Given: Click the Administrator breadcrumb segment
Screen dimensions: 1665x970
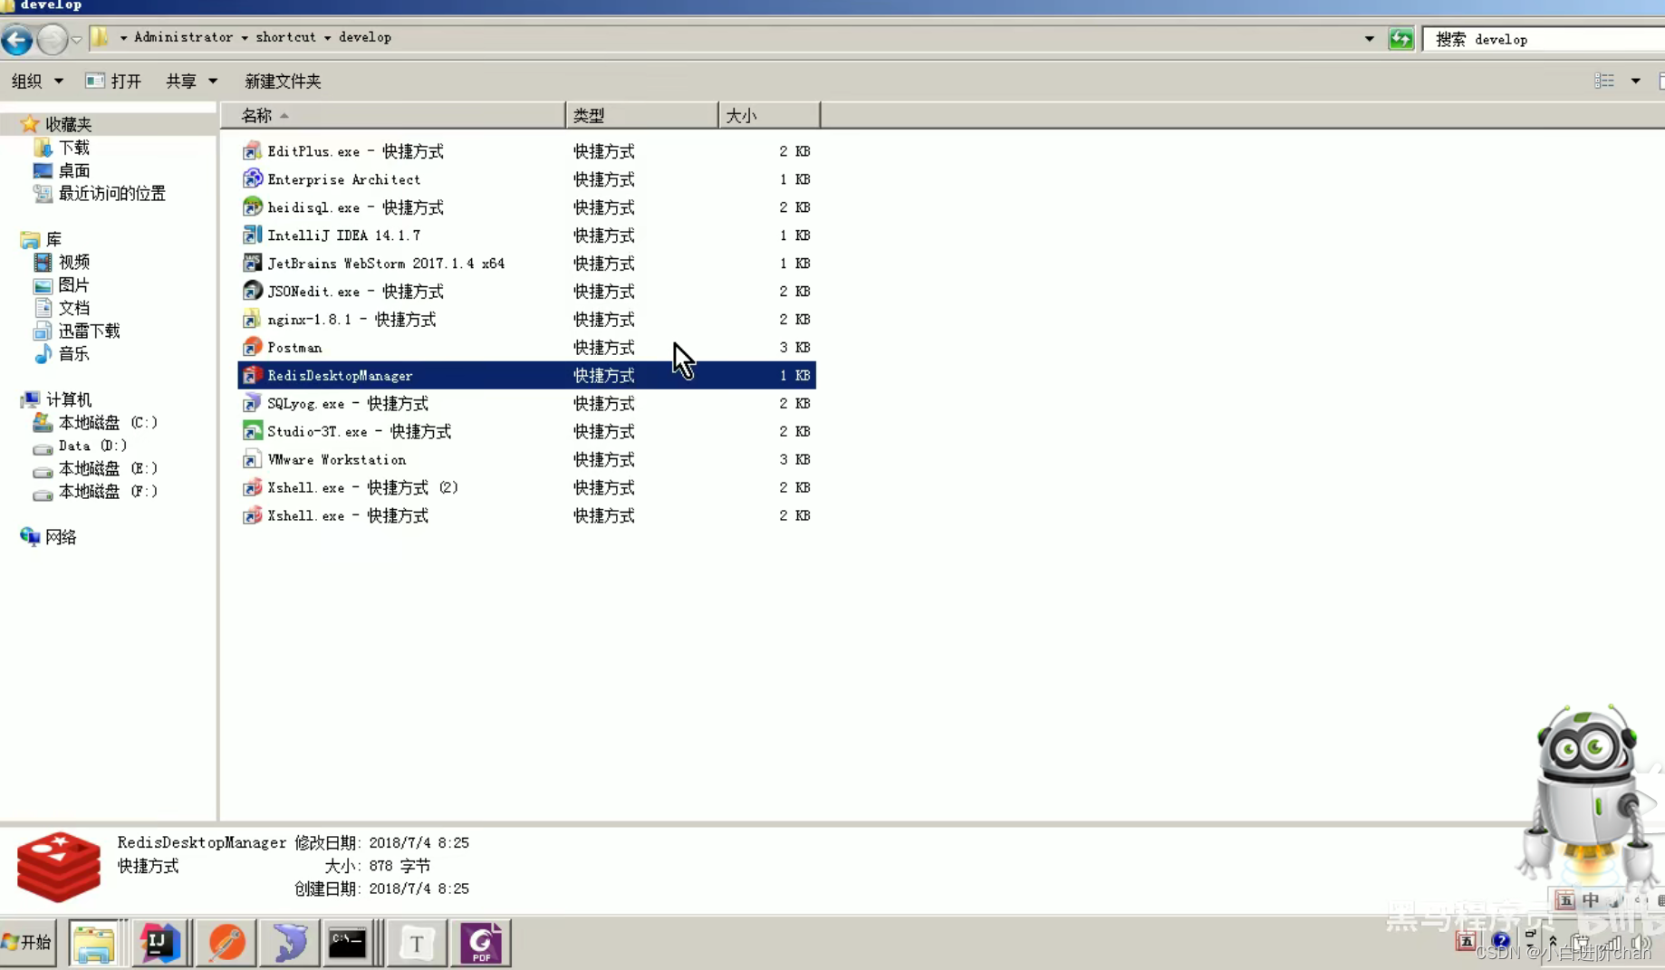Looking at the screenshot, I should click(183, 37).
